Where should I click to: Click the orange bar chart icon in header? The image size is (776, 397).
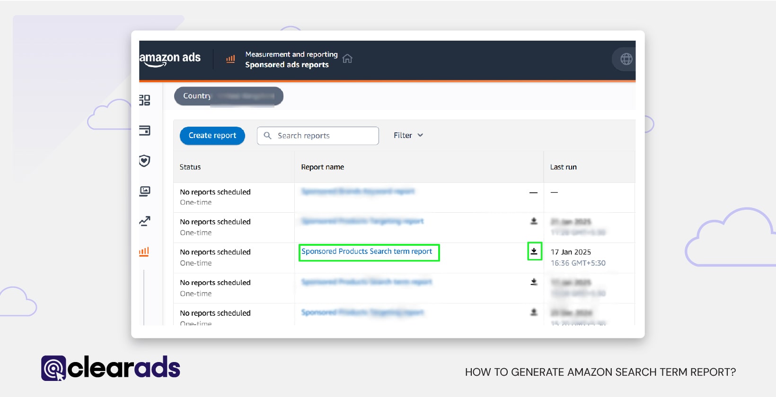(x=230, y=59)
